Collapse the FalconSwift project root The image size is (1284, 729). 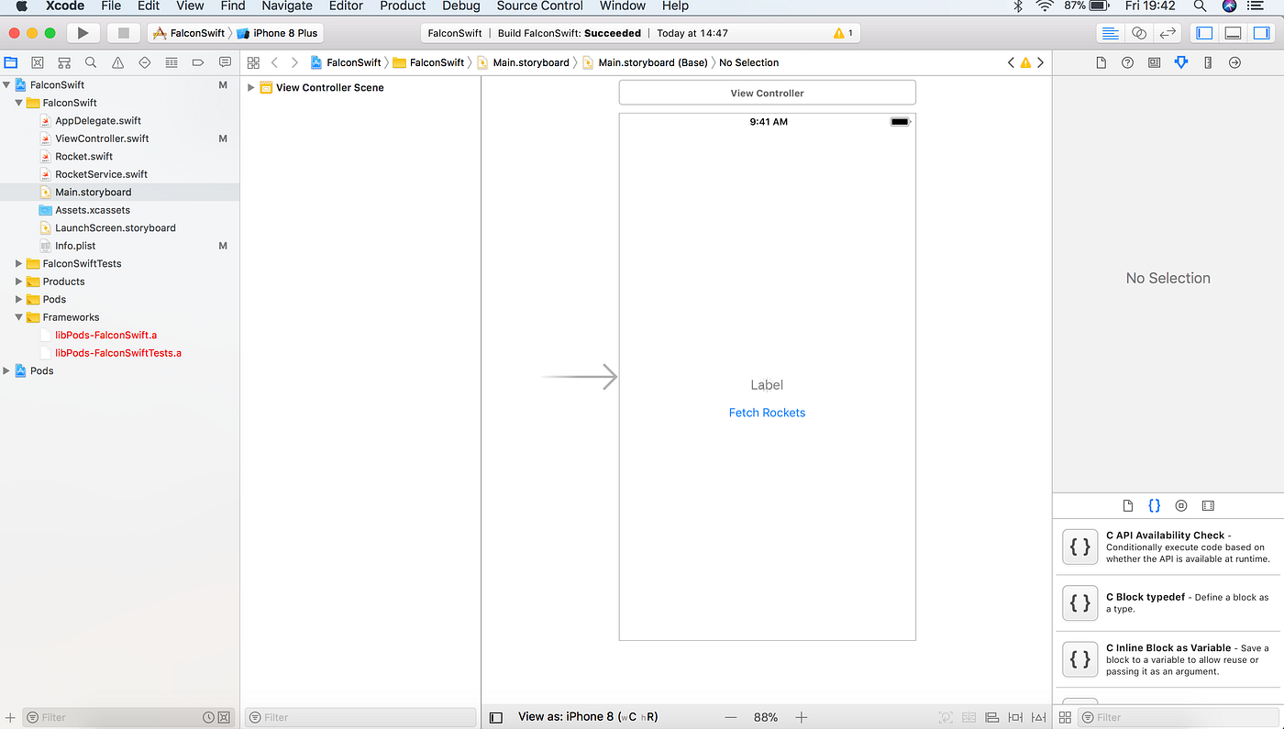point(7,85)
